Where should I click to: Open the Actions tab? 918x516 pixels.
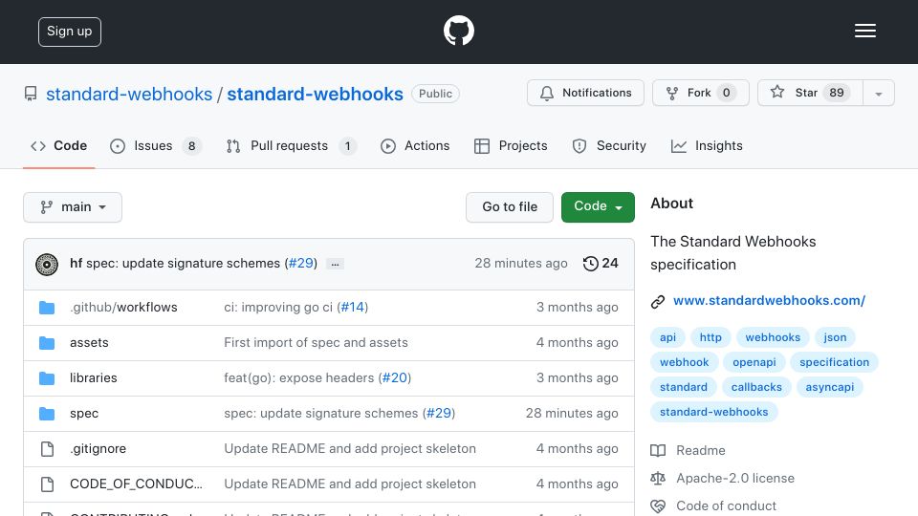click(415, 145)
